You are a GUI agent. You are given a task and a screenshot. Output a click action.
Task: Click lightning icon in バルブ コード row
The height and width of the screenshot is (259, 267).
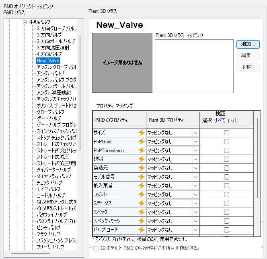[141, 230]
